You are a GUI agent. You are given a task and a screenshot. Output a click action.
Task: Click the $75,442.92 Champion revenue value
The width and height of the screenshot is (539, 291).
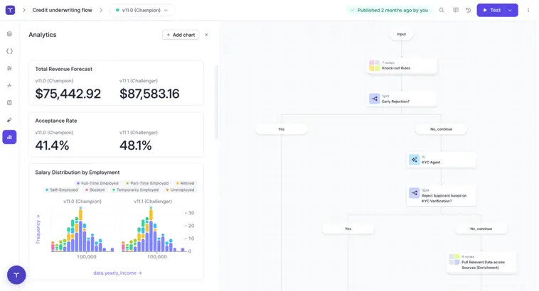[68, 94]
